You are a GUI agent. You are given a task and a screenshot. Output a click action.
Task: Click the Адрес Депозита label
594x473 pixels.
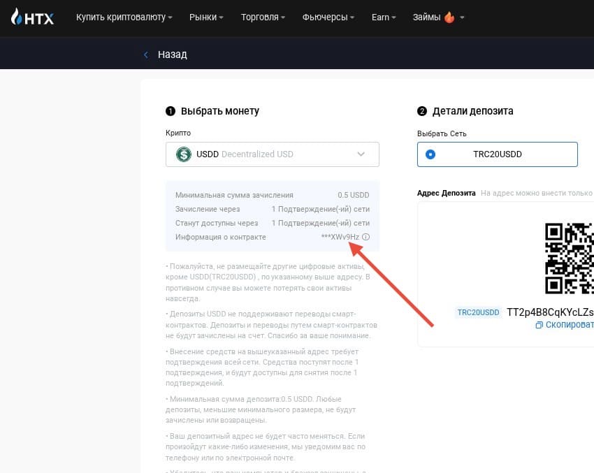click(x=447, y=193)
